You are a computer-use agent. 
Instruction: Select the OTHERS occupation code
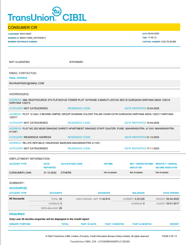click(x=66, y=173)
